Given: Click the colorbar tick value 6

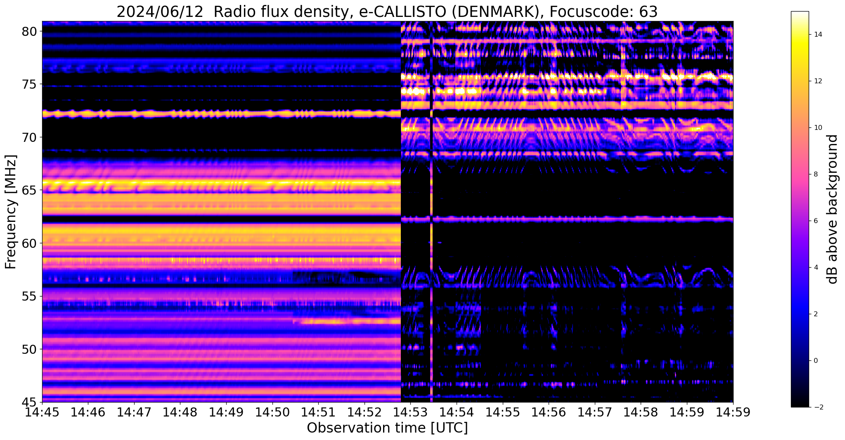Looking at the screenshot, I should [x=815, y=221].
